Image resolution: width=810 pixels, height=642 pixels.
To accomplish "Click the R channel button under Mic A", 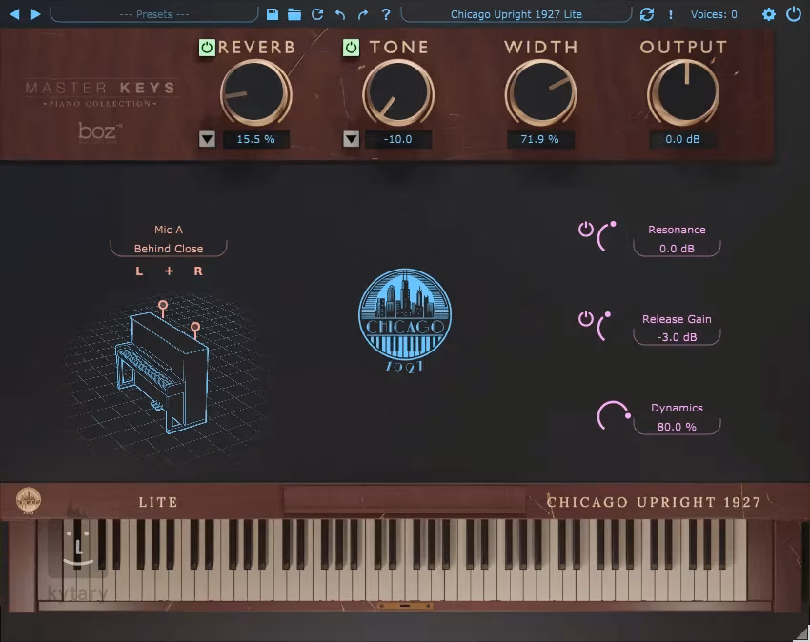I will coord(198,271).
